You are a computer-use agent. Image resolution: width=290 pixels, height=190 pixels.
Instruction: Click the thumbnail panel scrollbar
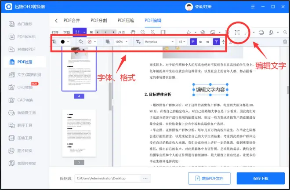[x=110, y=96]
